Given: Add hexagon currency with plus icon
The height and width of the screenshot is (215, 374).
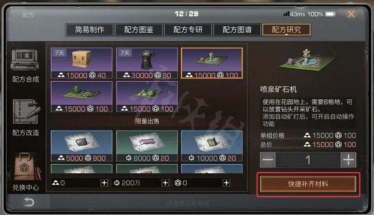Looking at the screenshot, I should point(226,183).
